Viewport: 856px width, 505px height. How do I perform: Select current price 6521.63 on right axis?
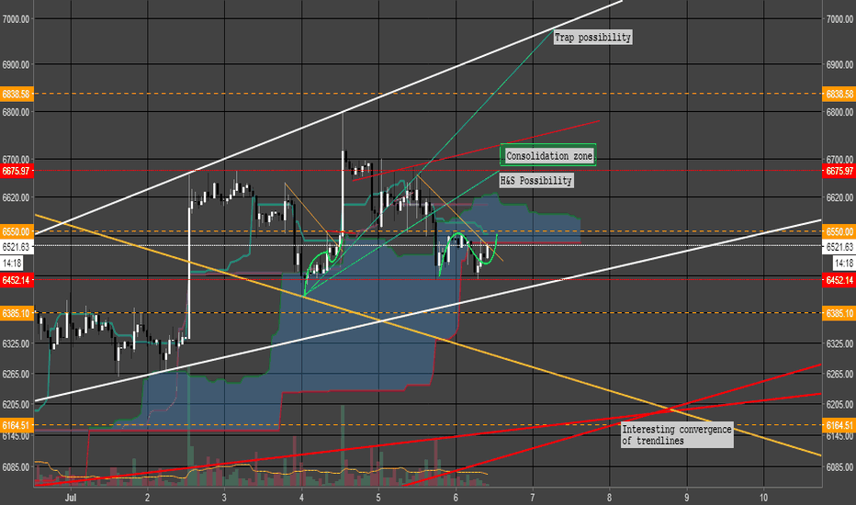coord(839,247)
